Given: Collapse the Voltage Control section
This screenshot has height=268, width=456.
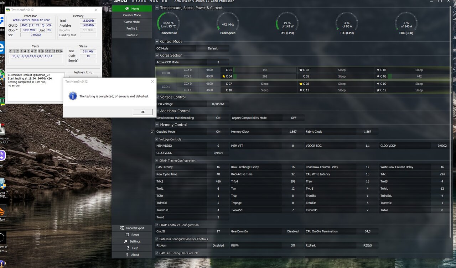Looking at the screenshot, I should pyautogui.click(x=157, y=97).
